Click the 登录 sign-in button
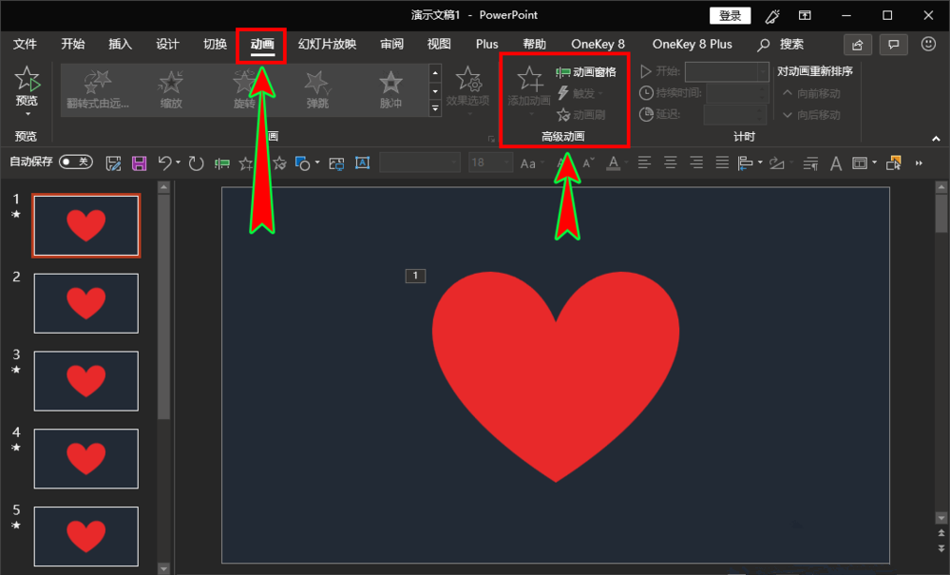Screen dimensions: 950x575 [x=730, y=16]
